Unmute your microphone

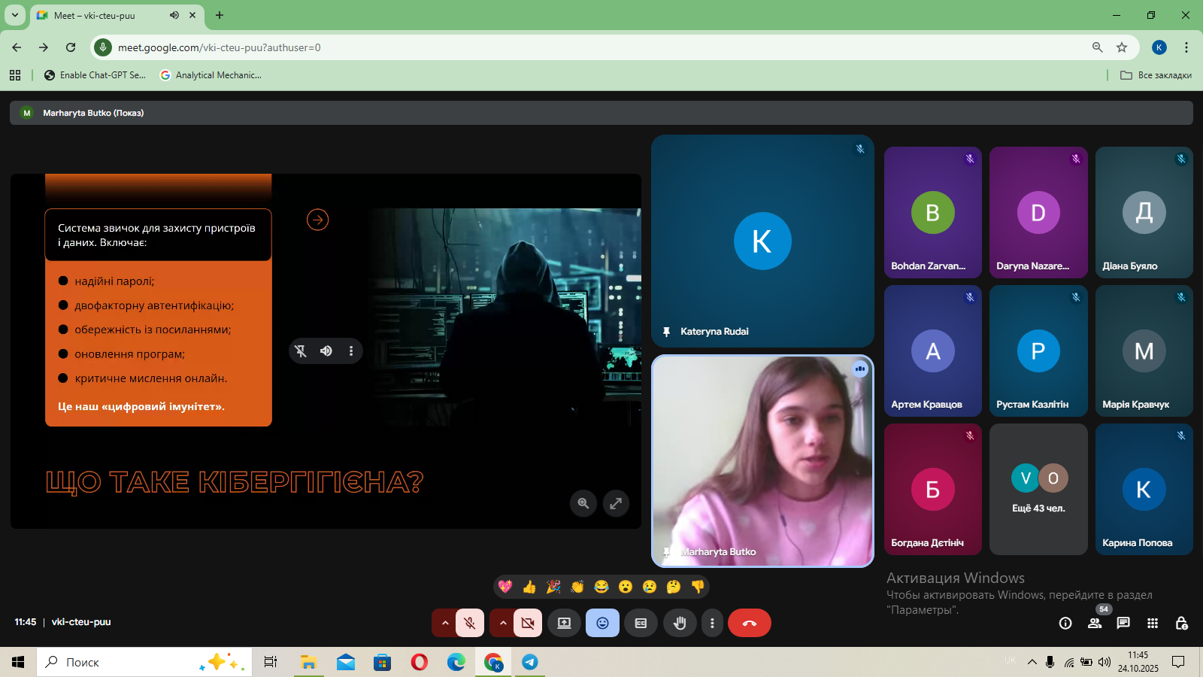470,623
